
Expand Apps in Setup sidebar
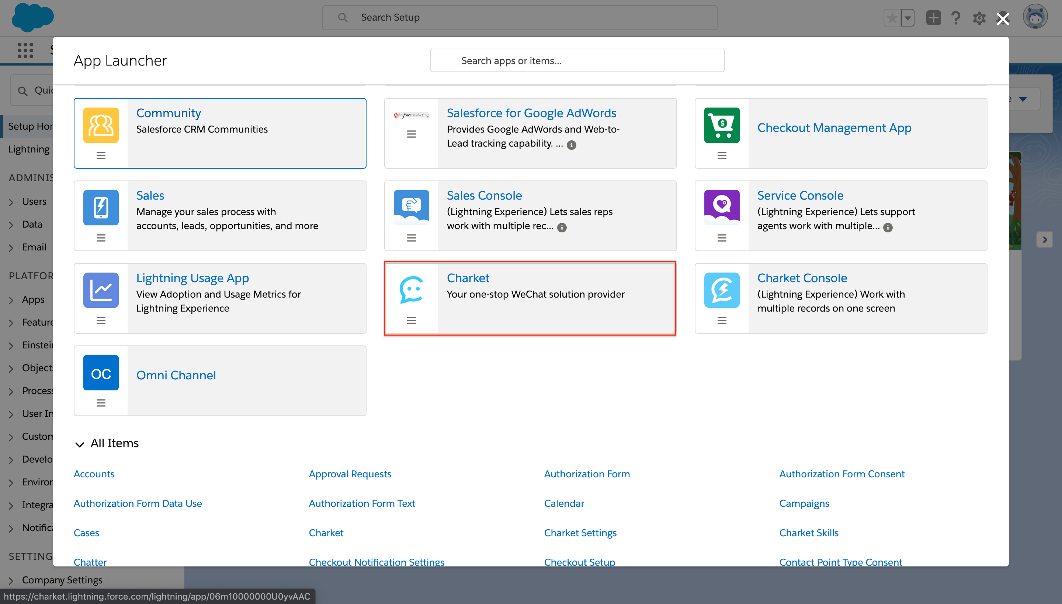[x=11, y=300]
